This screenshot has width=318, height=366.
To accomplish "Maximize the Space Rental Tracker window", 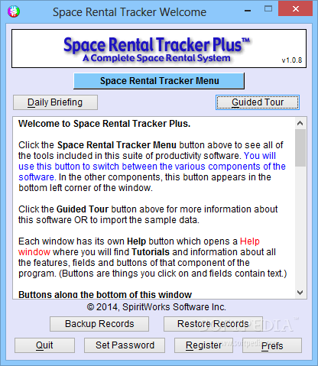I will pos(268,9).
